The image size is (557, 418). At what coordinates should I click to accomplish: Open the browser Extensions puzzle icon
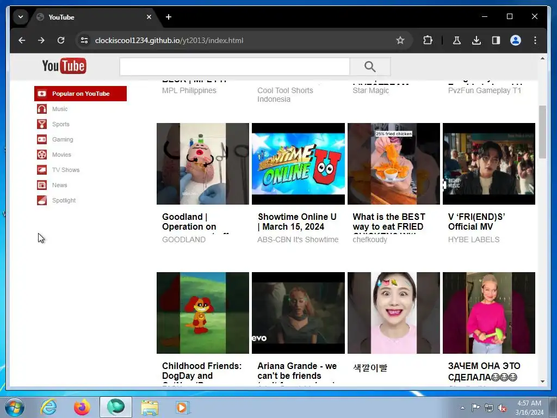[428, 40]
